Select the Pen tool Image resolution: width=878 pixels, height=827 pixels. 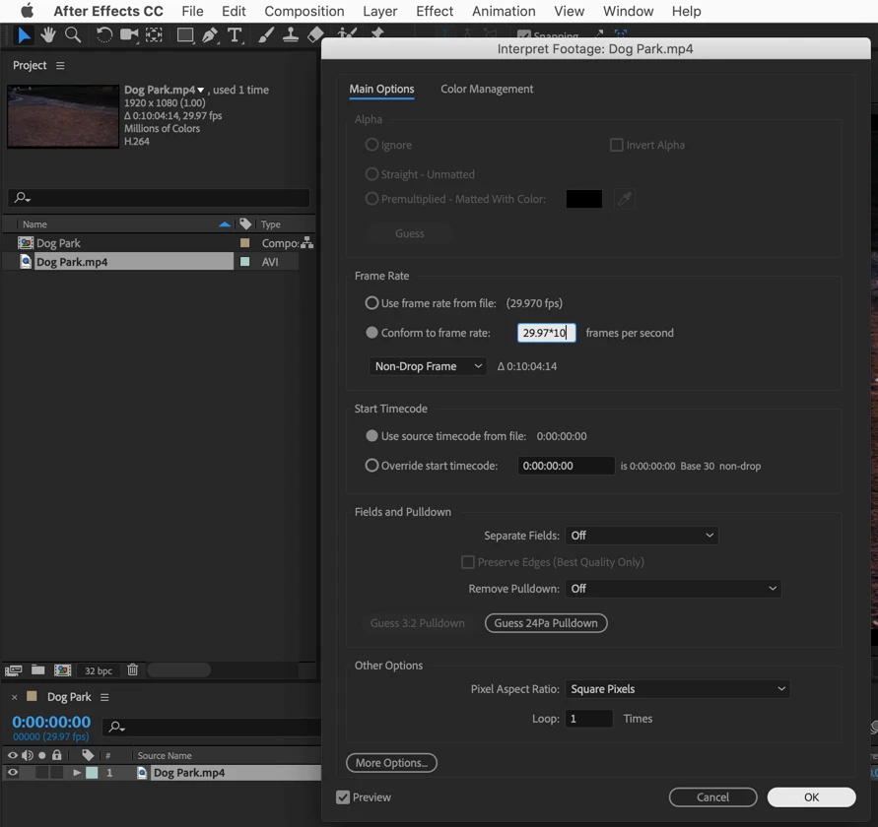(x=210, y=35)
